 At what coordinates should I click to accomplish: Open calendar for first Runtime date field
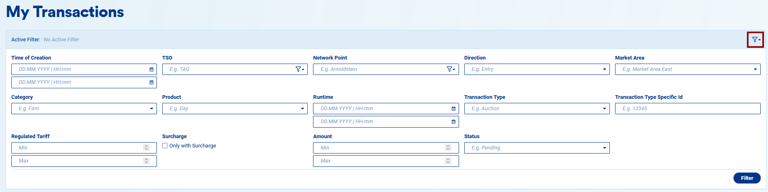[453, 109]
